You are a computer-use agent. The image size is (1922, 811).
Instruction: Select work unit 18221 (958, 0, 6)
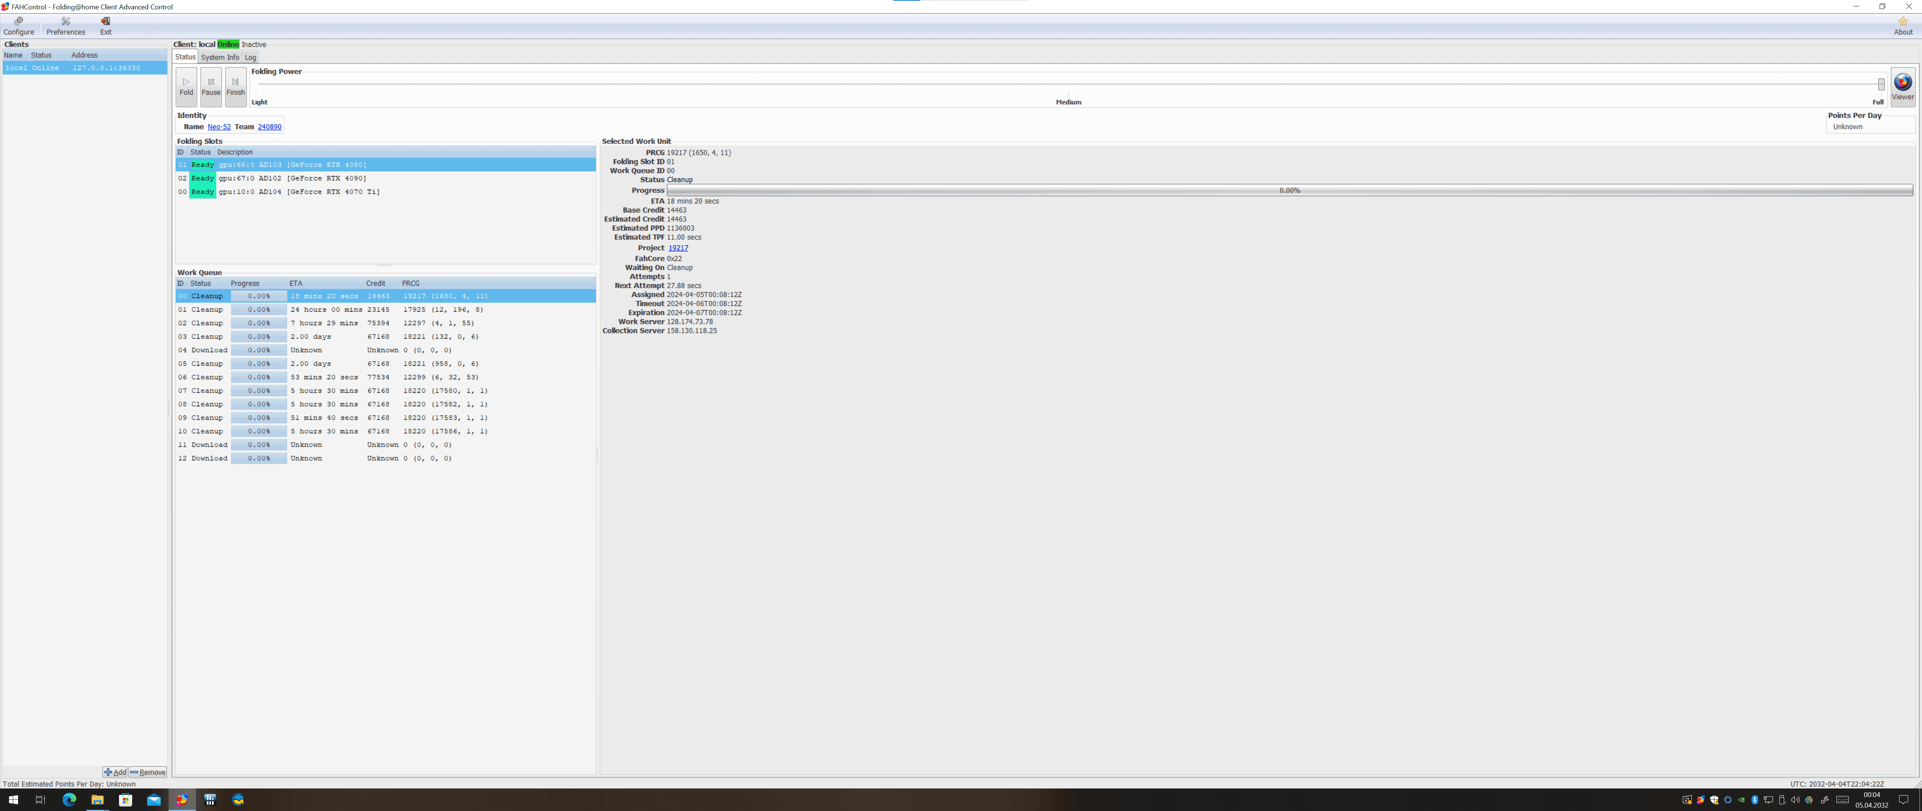tap(386, 363)
